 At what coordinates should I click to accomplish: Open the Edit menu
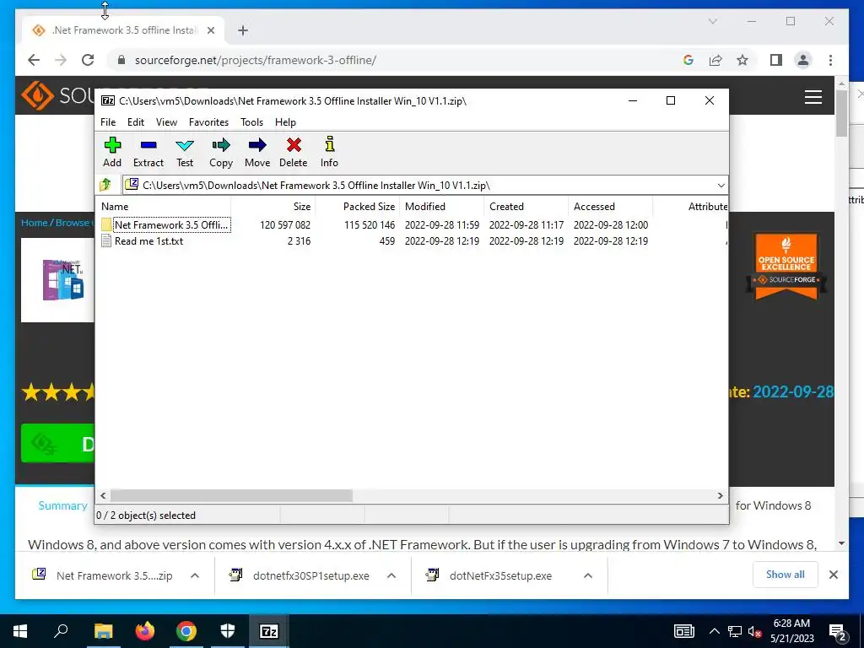pos(136,122)
